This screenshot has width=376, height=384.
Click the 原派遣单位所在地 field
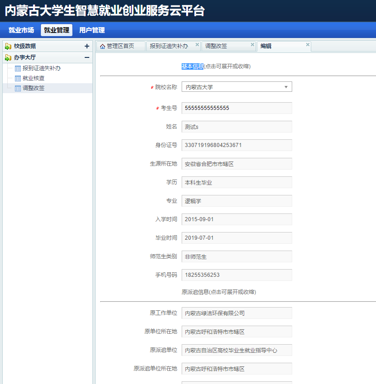[x=236, y=369]
